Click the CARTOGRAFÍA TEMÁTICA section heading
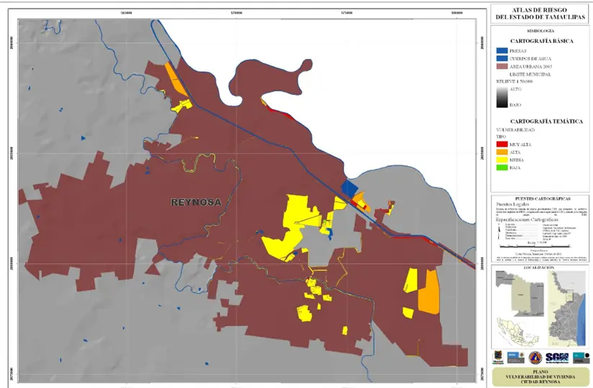 point(541,121)
